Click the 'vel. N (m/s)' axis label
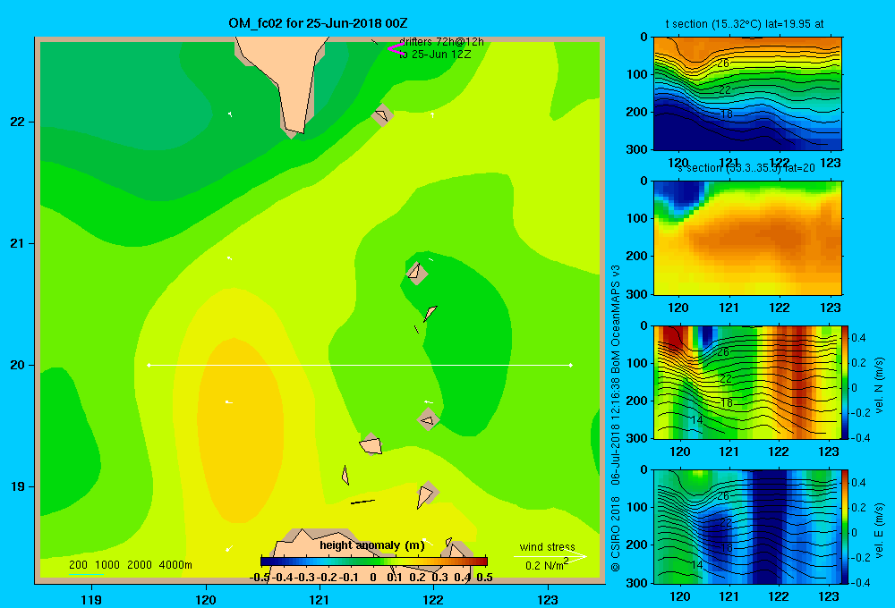The height and width of the screenshot is (608, 895). [x=879, y=385]
